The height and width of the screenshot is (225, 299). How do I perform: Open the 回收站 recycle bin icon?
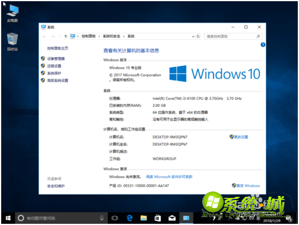pyautogui.click(x=12, y=42)
